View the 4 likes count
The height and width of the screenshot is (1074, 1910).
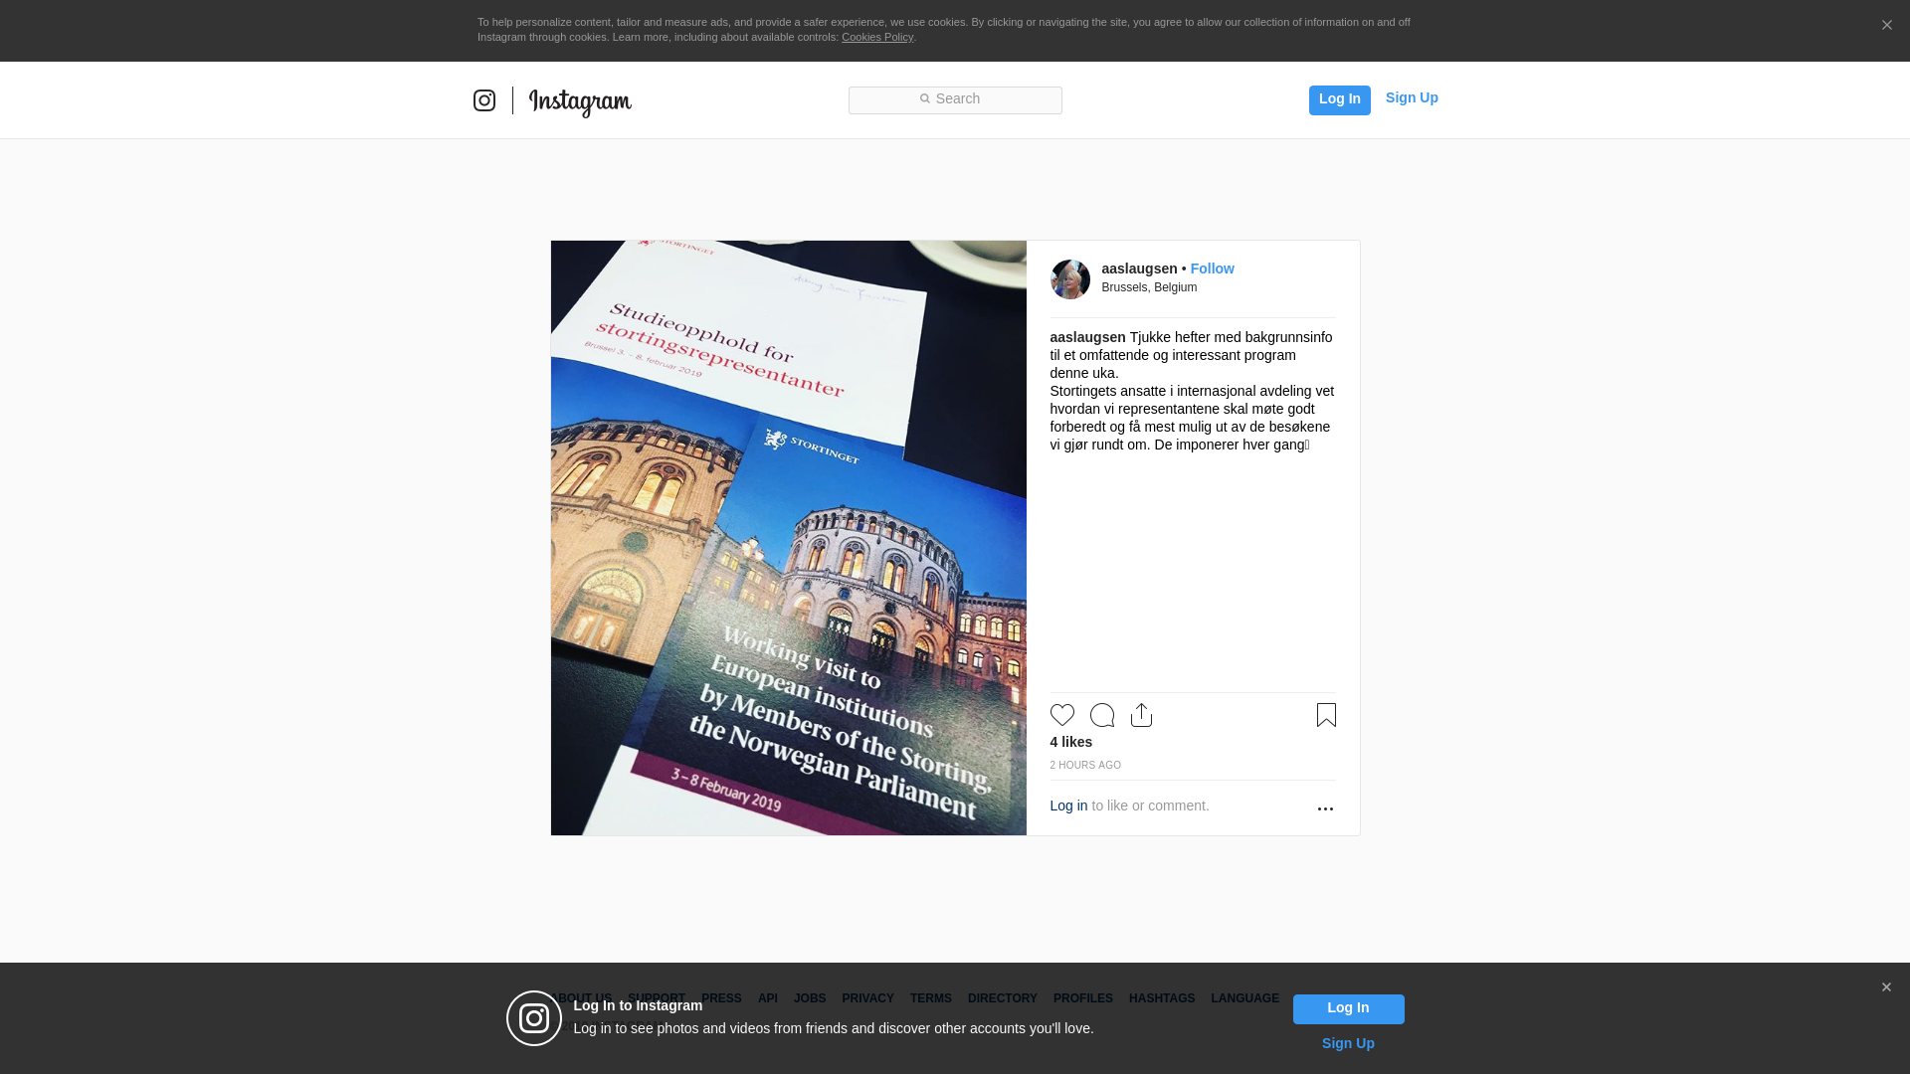pos(1071,742)
